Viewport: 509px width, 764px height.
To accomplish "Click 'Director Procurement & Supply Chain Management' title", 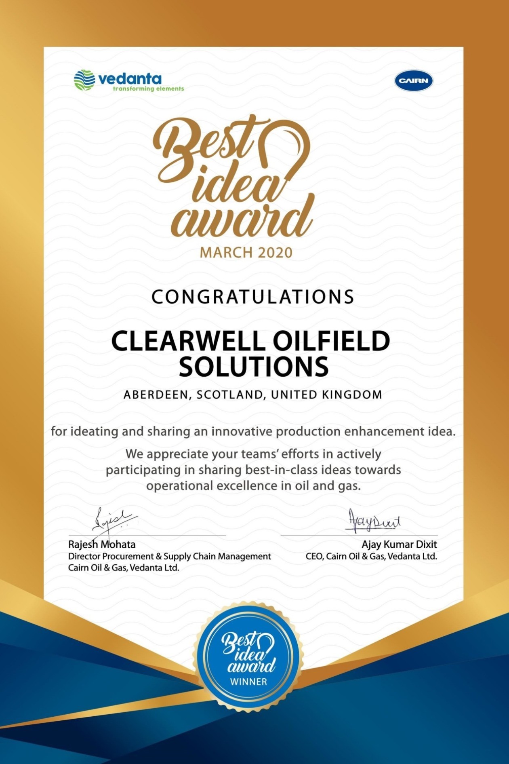I will pos(169,556).
